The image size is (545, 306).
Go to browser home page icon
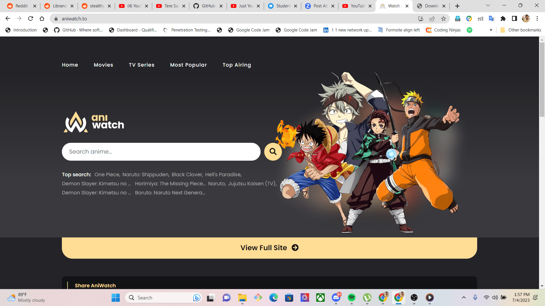[x=42, y=19]
